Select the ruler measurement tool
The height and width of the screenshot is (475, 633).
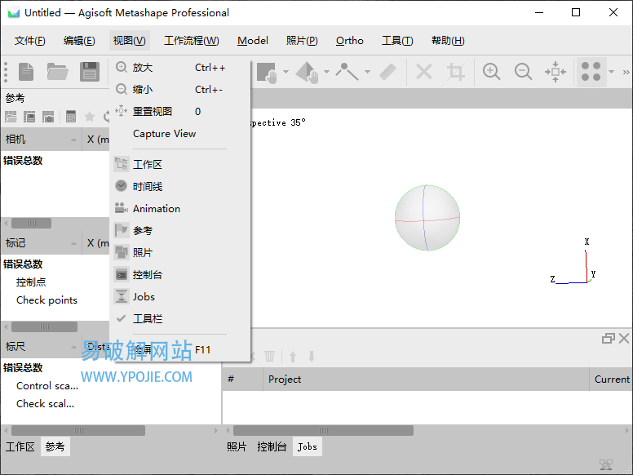[x=388, y=73]
